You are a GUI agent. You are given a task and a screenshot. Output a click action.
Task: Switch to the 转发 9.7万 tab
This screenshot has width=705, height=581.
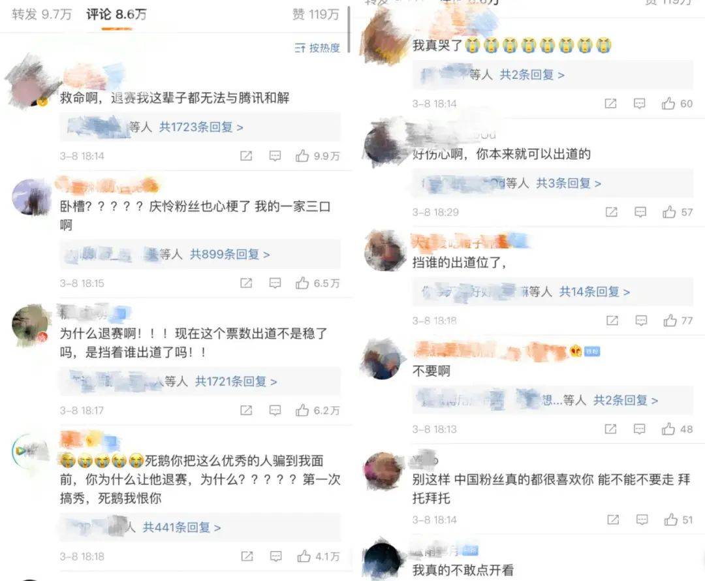click(x=42, y=14)
